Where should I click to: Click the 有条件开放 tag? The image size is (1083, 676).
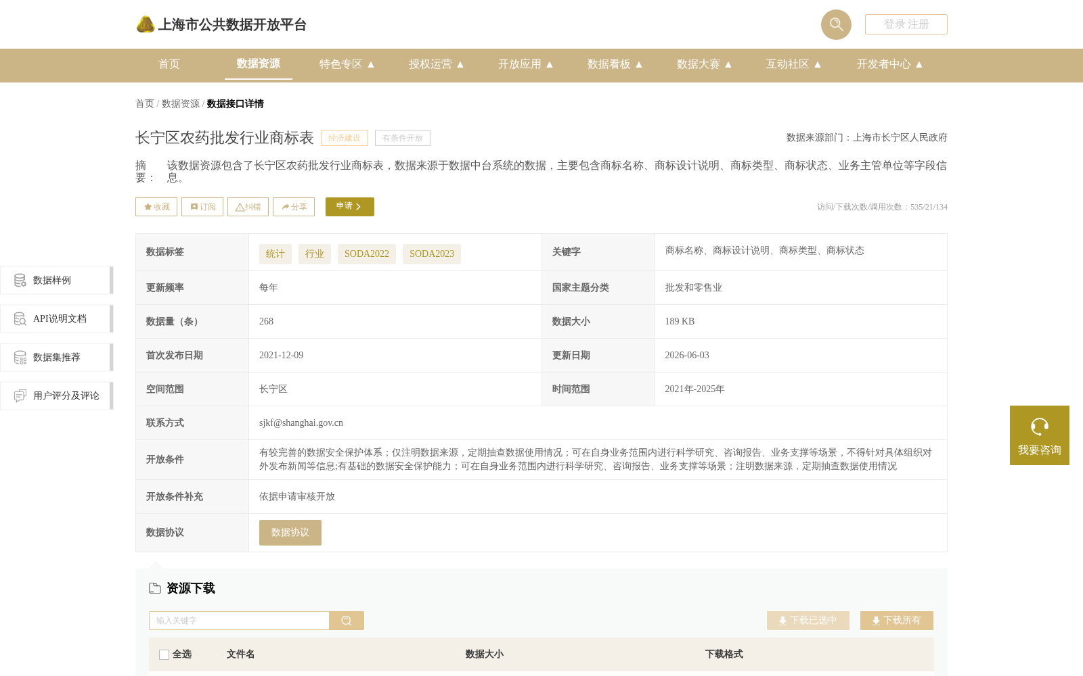[x=403, y=138]
